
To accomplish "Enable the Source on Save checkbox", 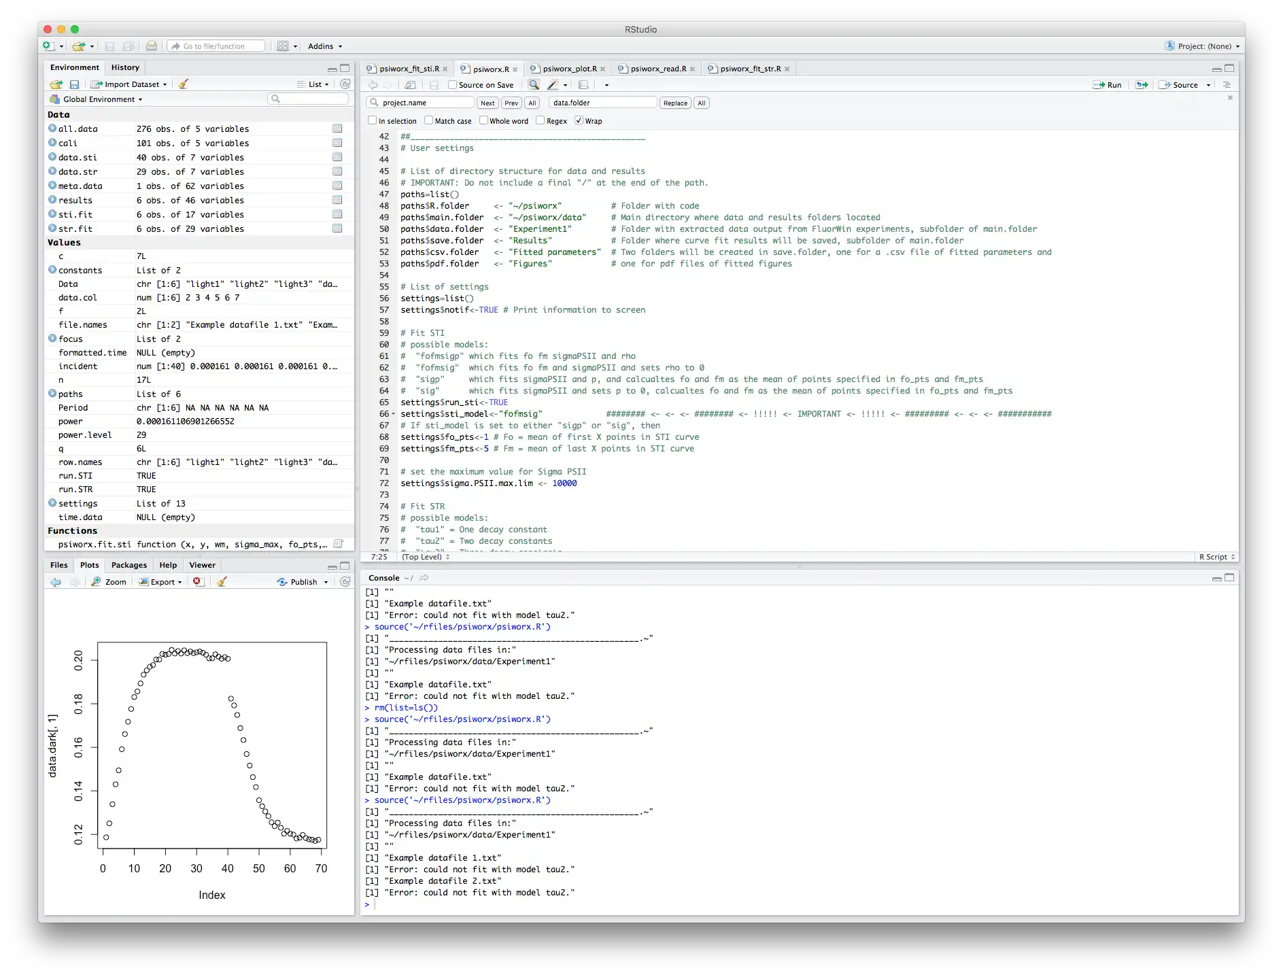I will pyautogui.click(x=453, y=85).
